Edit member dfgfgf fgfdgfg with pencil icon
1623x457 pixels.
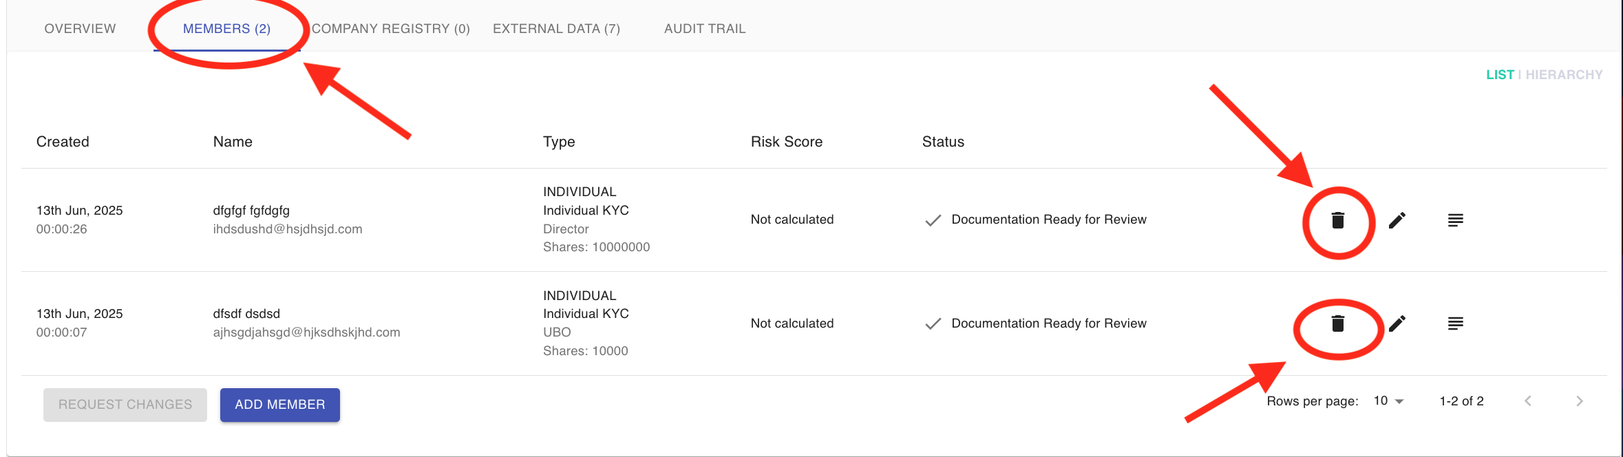[x=1397, y=220]
